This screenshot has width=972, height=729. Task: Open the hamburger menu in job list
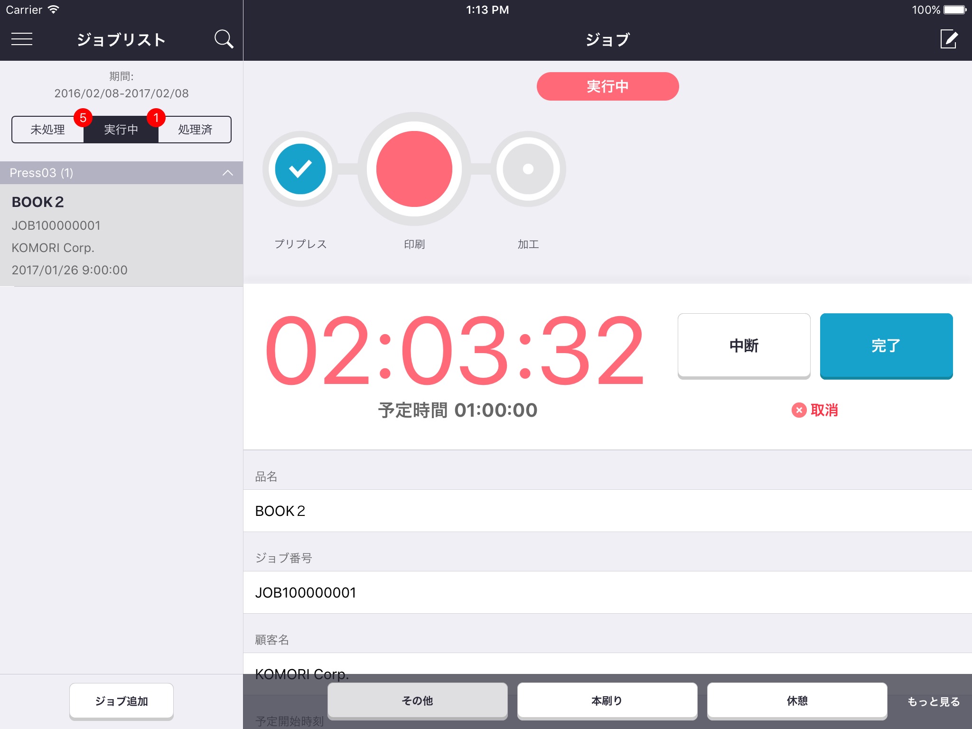(22, 39)
